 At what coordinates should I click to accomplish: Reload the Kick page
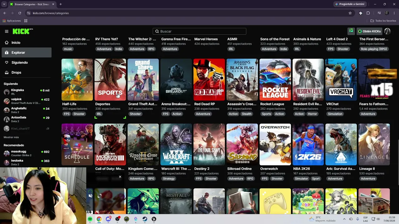[x=20, y=13]
